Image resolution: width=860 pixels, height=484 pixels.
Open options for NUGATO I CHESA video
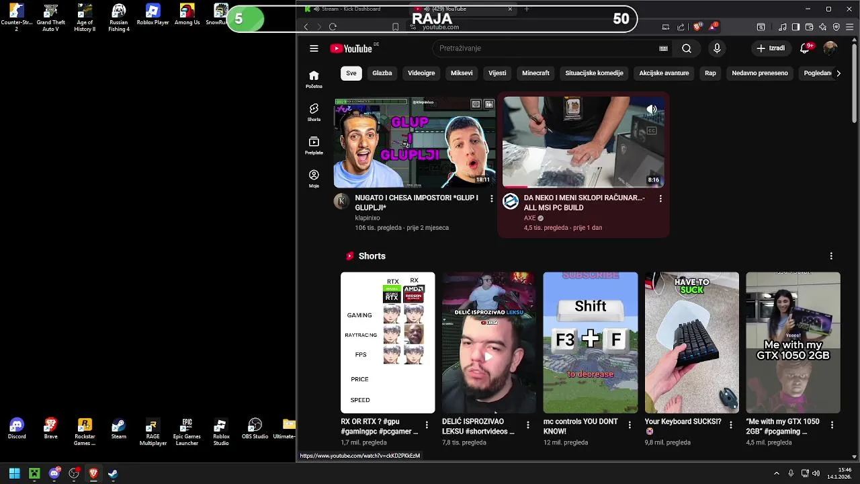click(x=491, y=199)
